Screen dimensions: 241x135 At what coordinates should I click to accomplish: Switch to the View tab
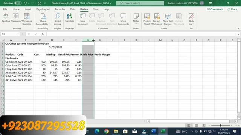96,9
